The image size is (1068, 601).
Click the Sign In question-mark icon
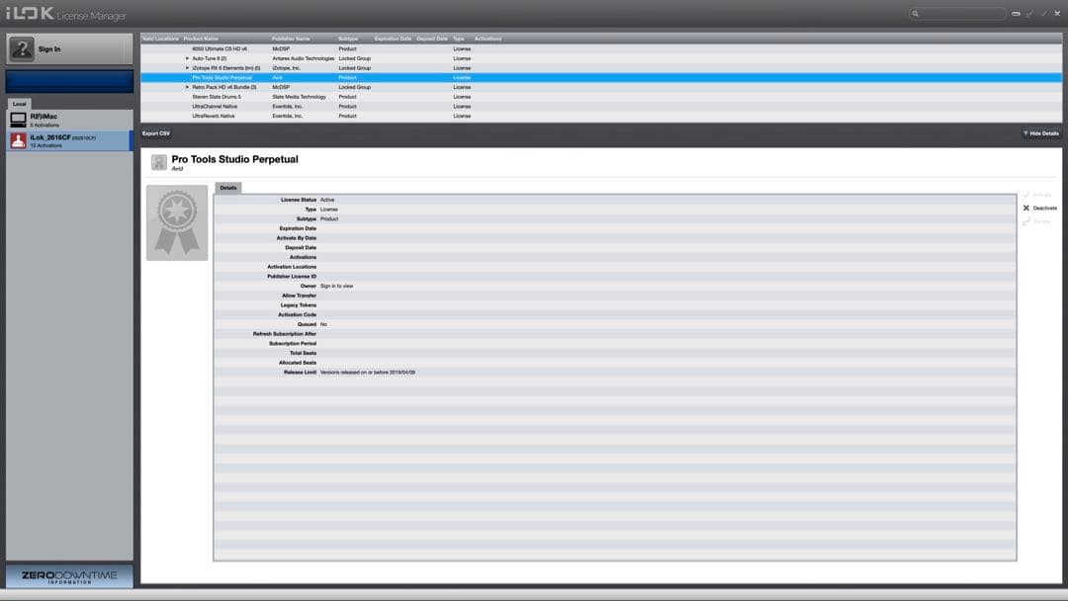[22, 49]
